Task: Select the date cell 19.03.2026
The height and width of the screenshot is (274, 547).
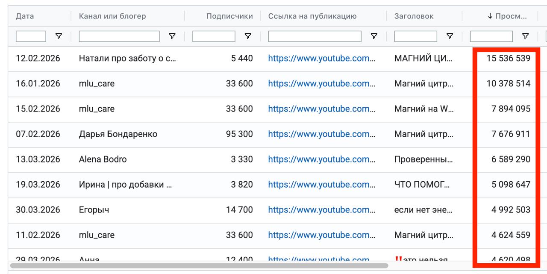Action: point(38,185)
